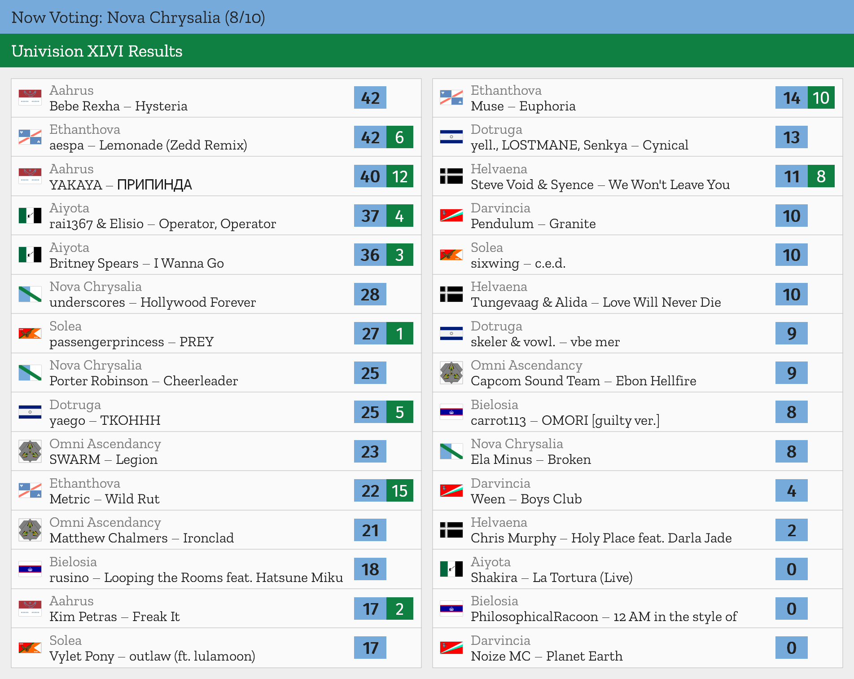The height and width of the screenshot is (679, 854).
Task: Click the Solea flag beside passengerprincess – PREY
Action: click(30, 333)
